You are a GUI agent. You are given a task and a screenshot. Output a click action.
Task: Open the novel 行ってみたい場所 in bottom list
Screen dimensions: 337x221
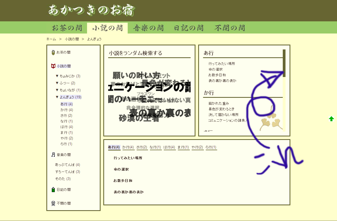click(128, 158)
